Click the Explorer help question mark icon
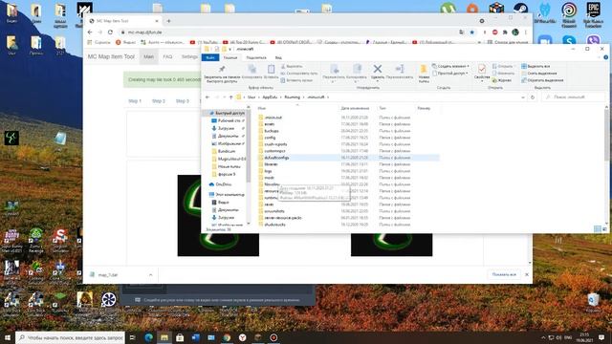612x344 pixels. tap(605, 57)
